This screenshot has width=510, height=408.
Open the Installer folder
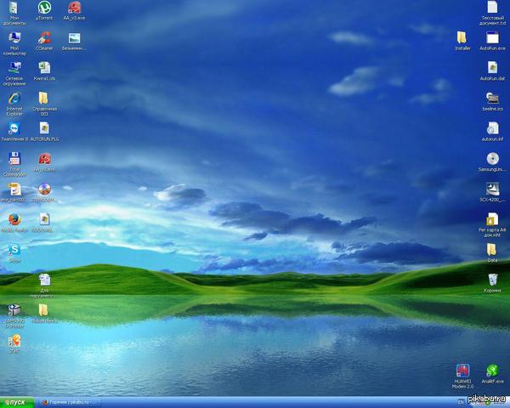pos(462,38)
